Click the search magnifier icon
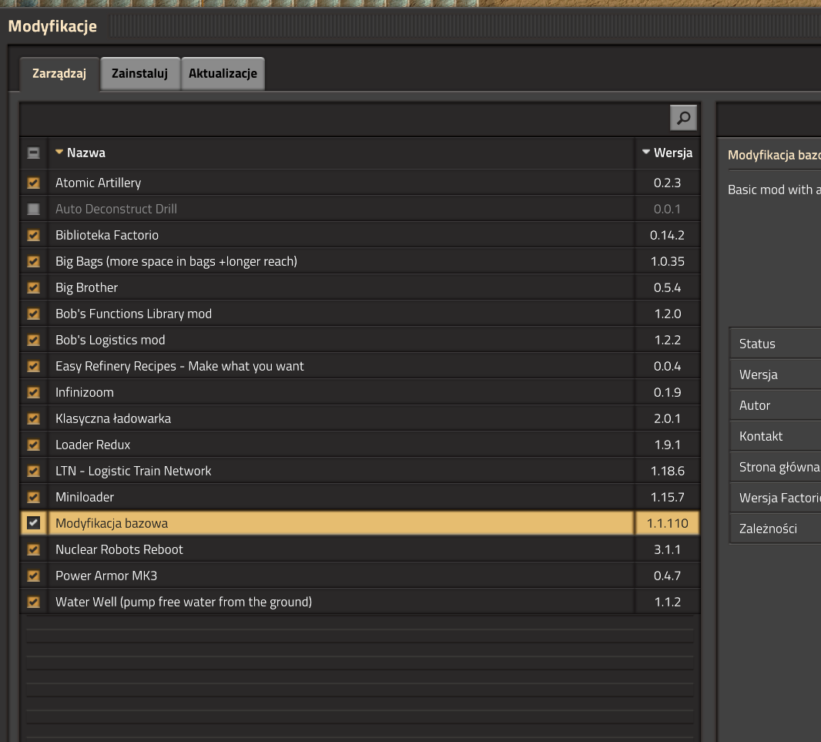Viewport: 821px width, 742px height. pos(683,118)
